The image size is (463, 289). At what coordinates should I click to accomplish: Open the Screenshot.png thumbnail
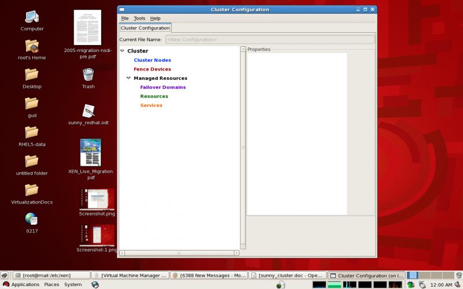[x=97, y=199]
